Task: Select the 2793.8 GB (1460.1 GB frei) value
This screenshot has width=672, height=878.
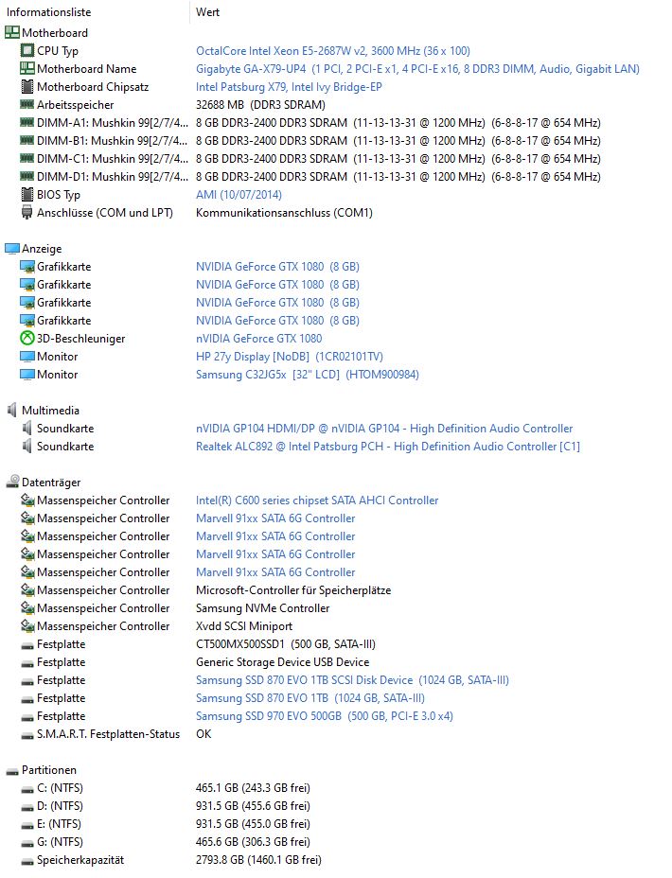Action: coord(258,859)
